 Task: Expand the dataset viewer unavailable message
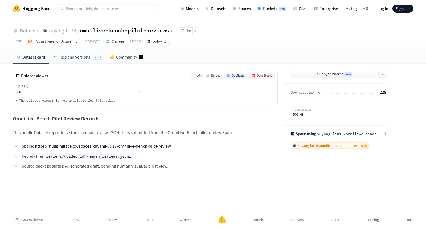click(66, 101)
